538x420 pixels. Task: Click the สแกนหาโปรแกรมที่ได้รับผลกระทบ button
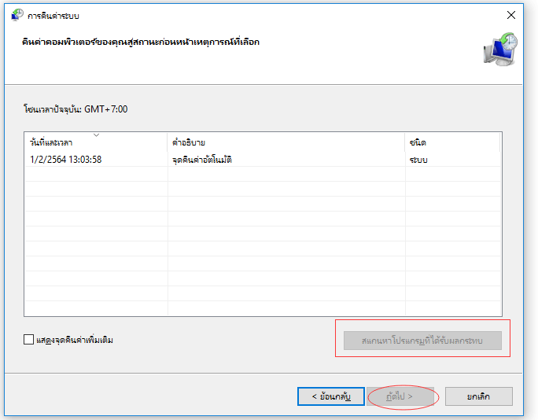coord(422,341)
